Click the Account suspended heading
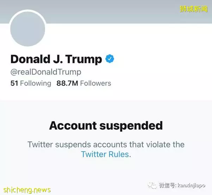Viewport: 212px width, 195px height. point(106,126)
